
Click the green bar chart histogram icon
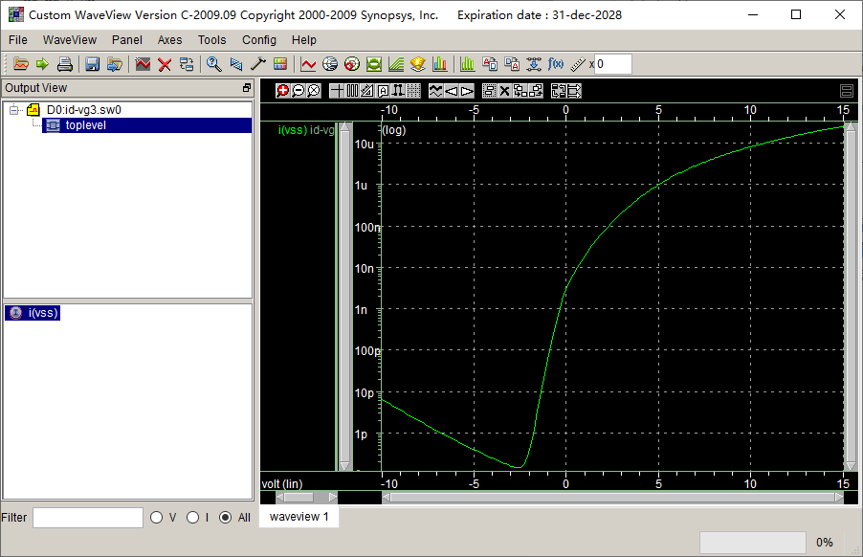click(x=467, y=64)
